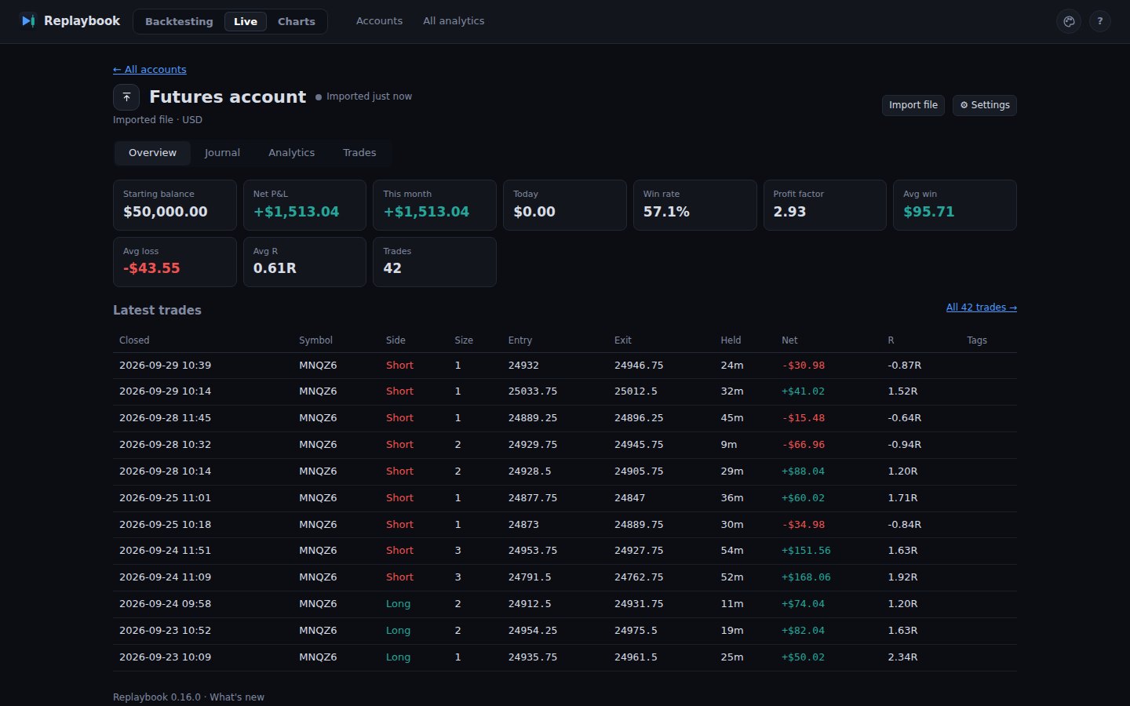The height and width of the screenshot is (706, 1130).
Task: Select the Live mode tab
Action: [x=246, y=21]
